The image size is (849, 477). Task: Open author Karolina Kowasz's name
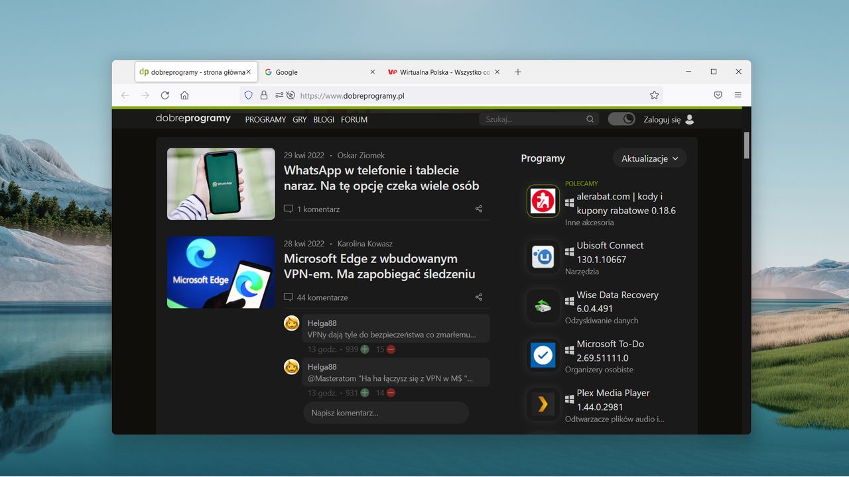pos(365,244)
